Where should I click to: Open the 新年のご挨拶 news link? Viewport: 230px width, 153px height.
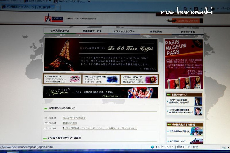click(70, 123)
